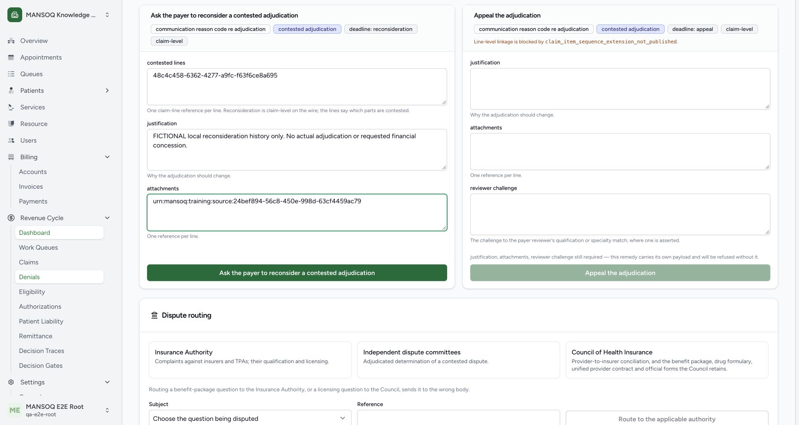Open the workspace switcher chevrons
The width and height of the screenshot is (799, 425).
[x=107, y=15]
